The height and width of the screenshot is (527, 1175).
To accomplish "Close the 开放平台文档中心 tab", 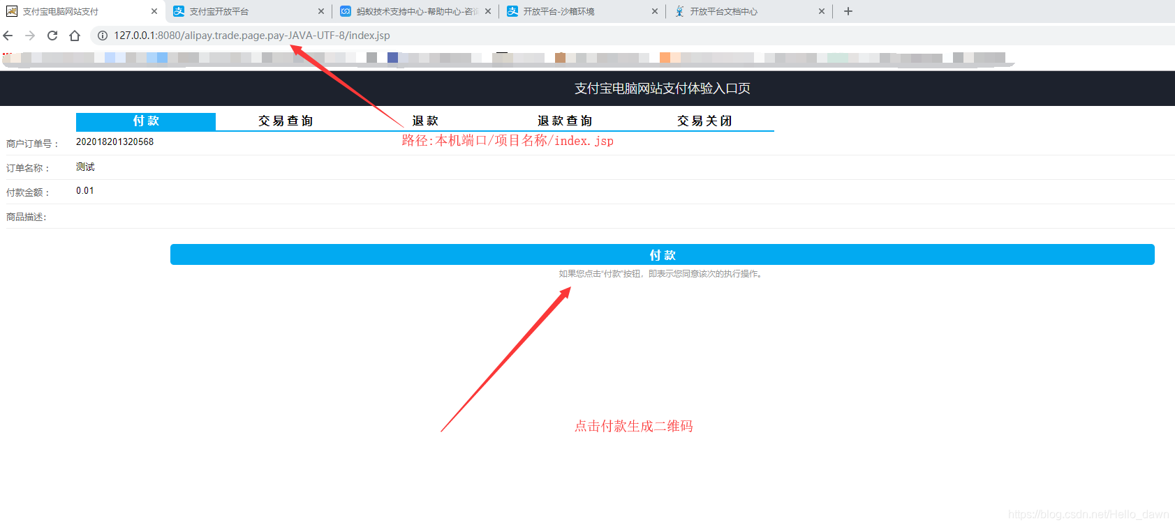I will 822,11.
